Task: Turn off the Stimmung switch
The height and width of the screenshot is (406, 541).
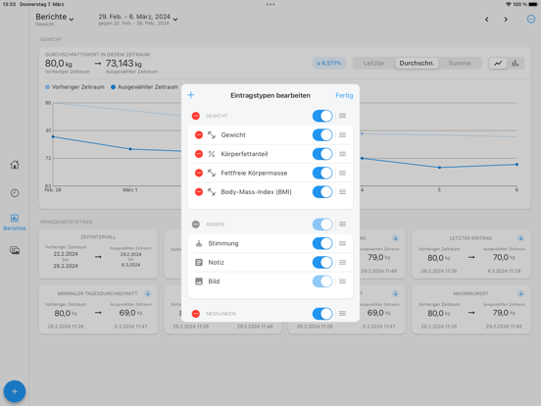Action: click(322, 243)
